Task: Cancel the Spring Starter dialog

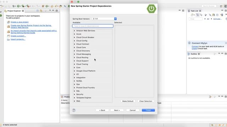Action: (133, 110)
